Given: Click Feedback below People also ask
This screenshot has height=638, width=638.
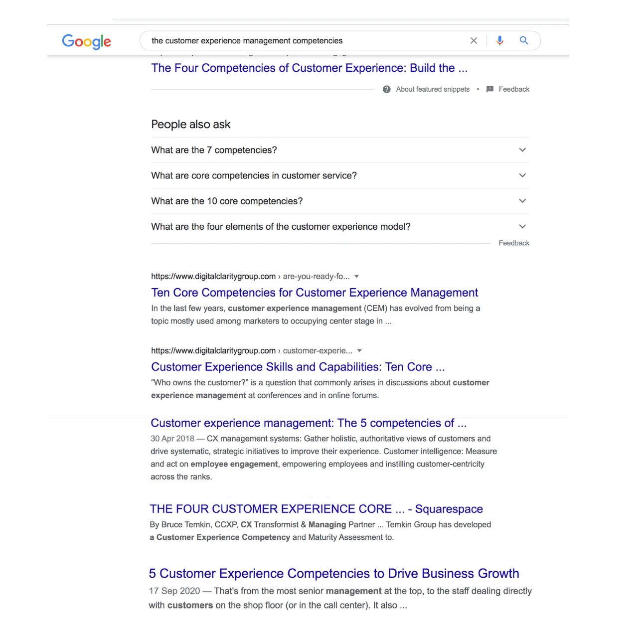Looking at the screenshot, I should [x=514, y=243].
